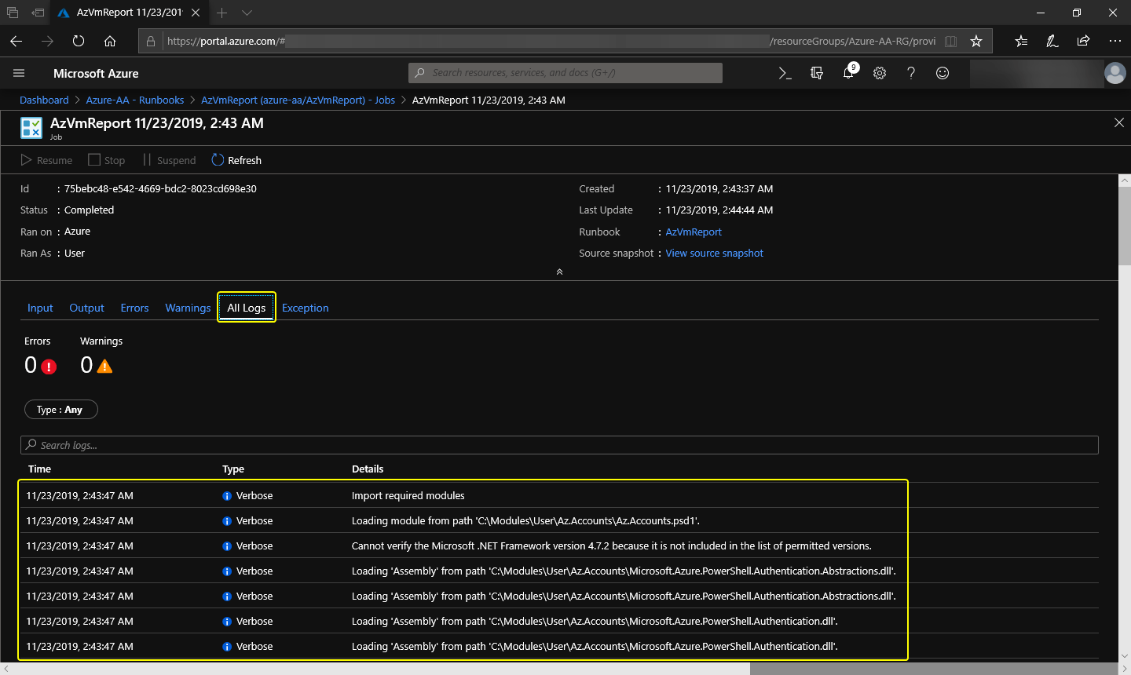
Task: Switch to the Exception tab
Action: tap(305, 308)
